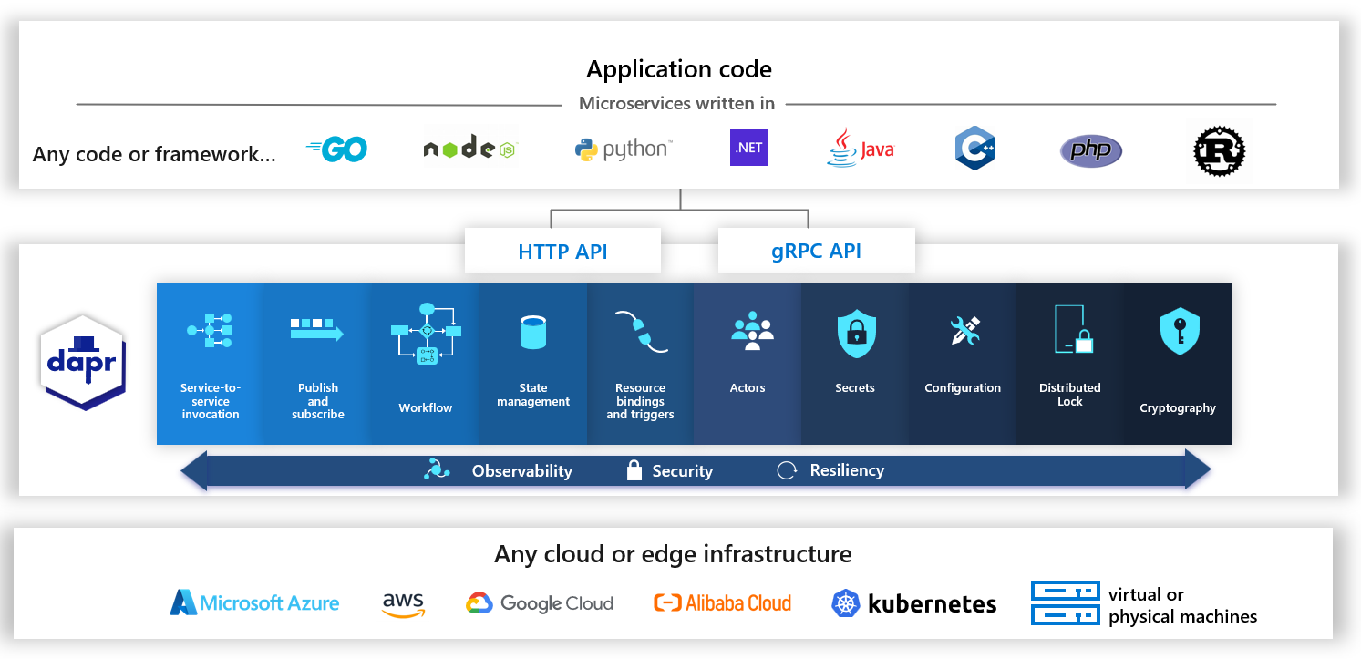The height and width of the screenshot is (659, 1361).
Task: Click the 'Resource bindings and triggers' label
Action: pos(641,401)
